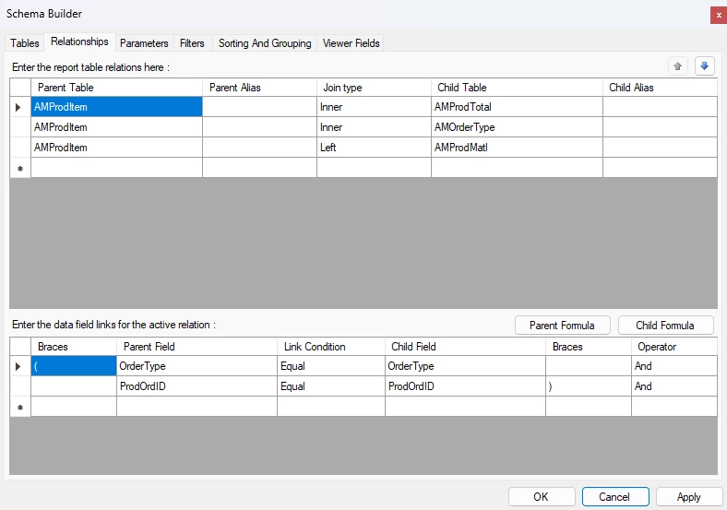
Task: Select the ProdOrdID parent field cell
Action: [197, 386]
